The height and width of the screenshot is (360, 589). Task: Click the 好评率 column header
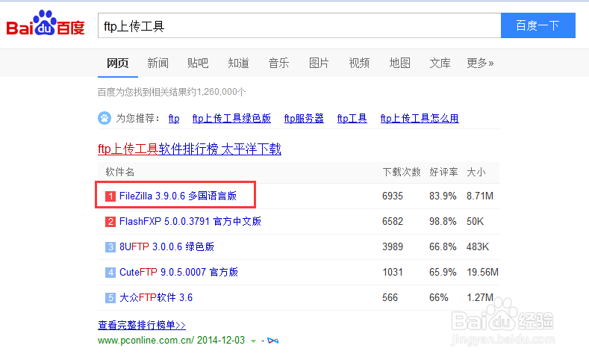(x=443, y=172)
